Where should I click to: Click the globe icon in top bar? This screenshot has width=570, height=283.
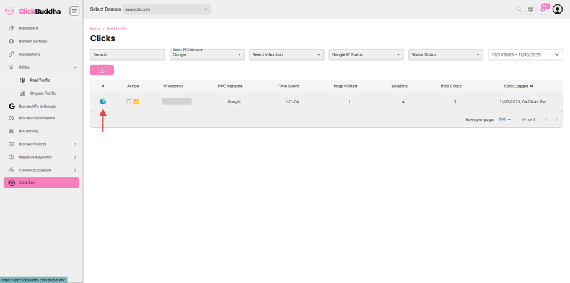[531, 9]
